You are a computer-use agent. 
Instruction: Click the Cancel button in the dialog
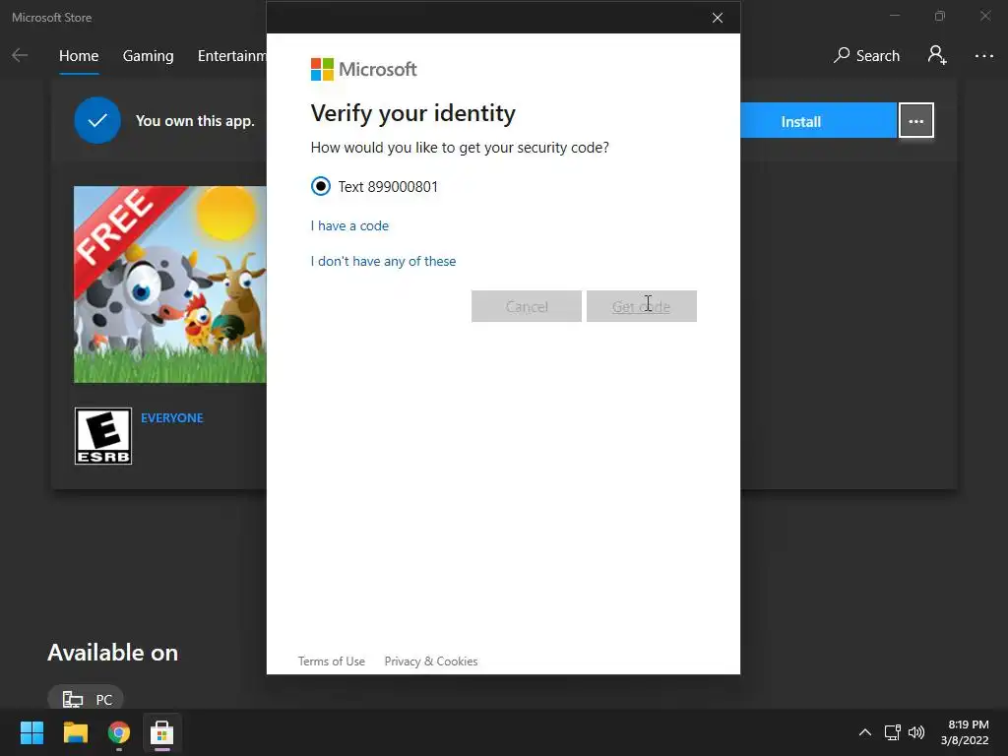coord(527,306)
